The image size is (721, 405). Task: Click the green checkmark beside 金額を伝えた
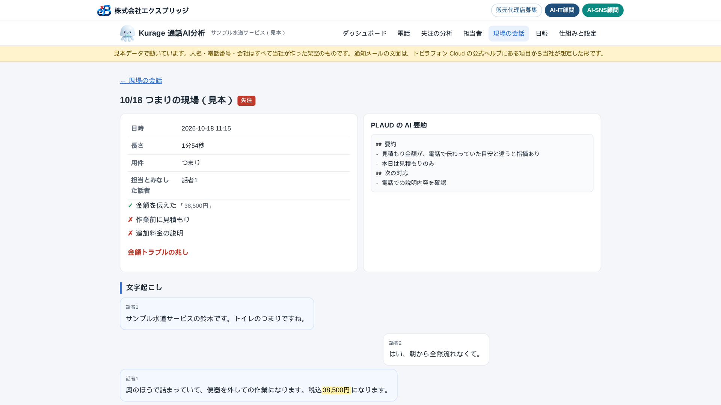130,205
